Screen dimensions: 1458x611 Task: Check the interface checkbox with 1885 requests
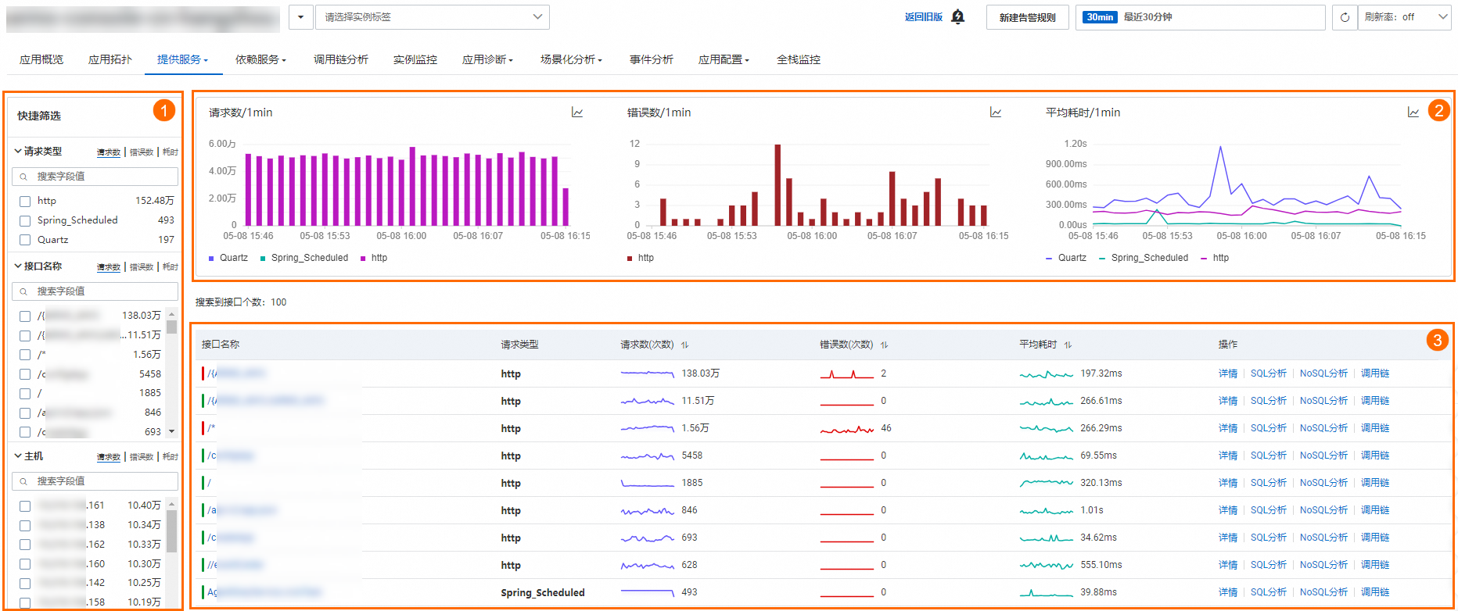[25, 394]
